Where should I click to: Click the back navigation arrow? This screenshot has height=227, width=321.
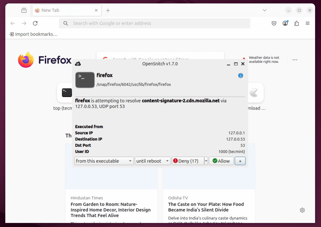pyautogui.click(x=13, y=23)
